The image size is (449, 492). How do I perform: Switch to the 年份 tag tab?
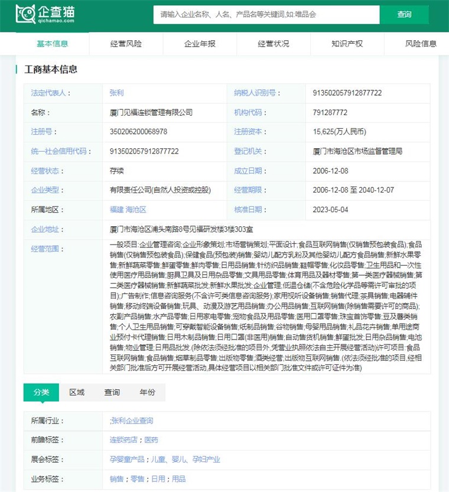click(x=148, y=392)
